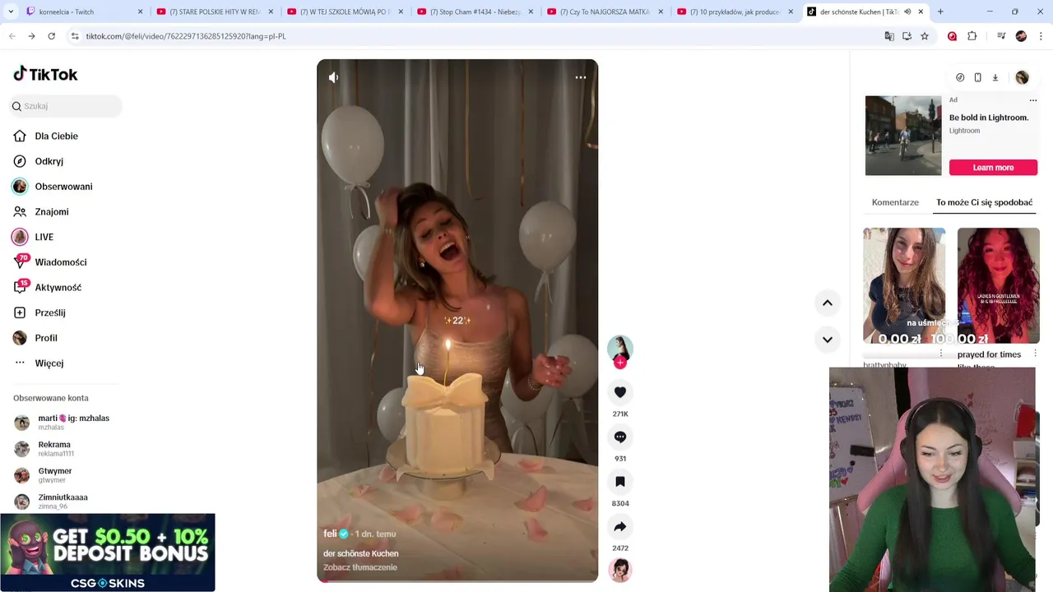
Task: Click the Szukaj search field
Action: click(66, 106)
